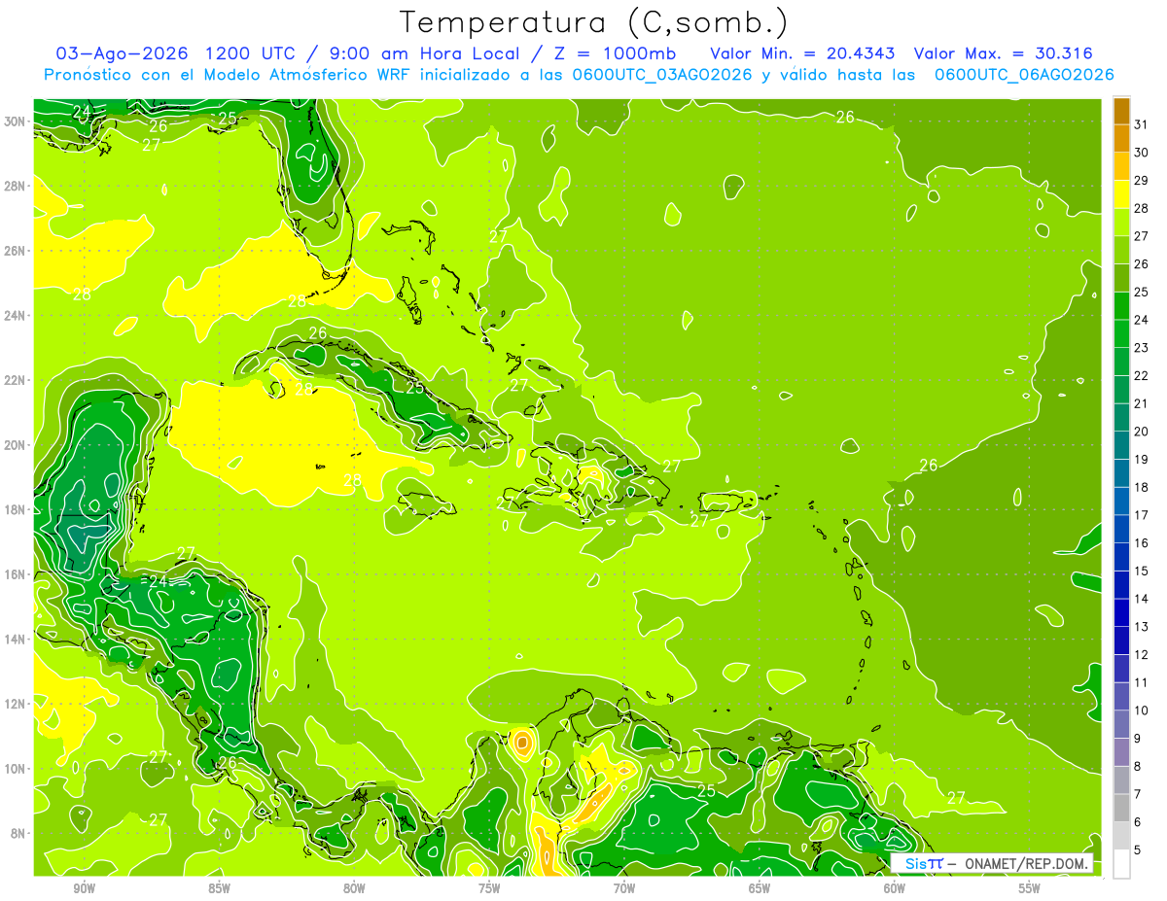
Task: Click the "65W" longitude axis label
Action: click(x=760, y=888)
